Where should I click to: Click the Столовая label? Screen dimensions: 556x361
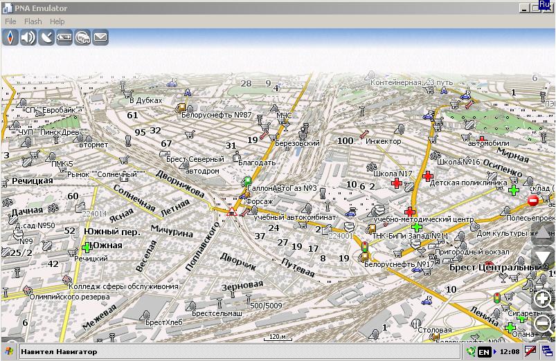[435, 330]
